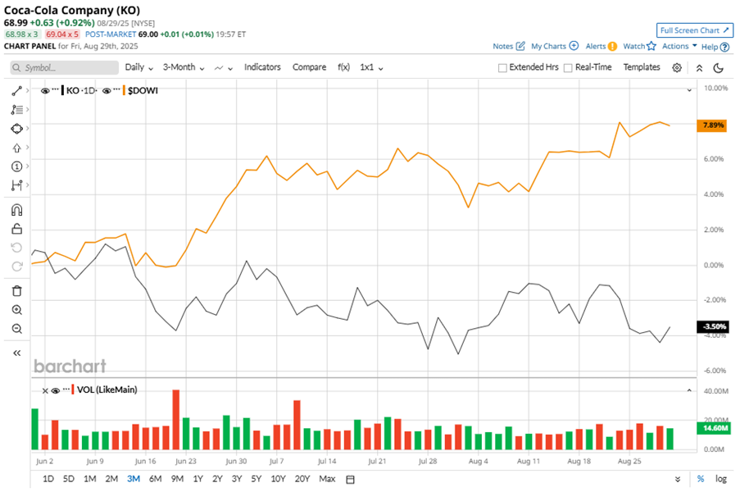The width and height of the screenshot is (740, 492).
Task: Open the Indicators menu
Action: coord(262,67)
